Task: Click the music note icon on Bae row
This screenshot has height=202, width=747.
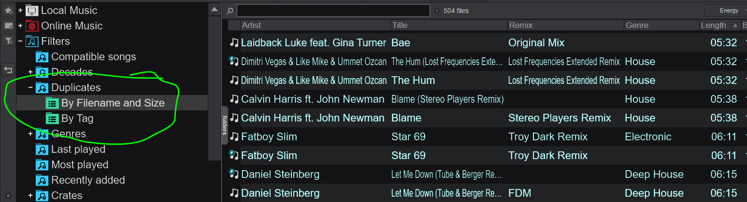Action: (x=234, y=42)
